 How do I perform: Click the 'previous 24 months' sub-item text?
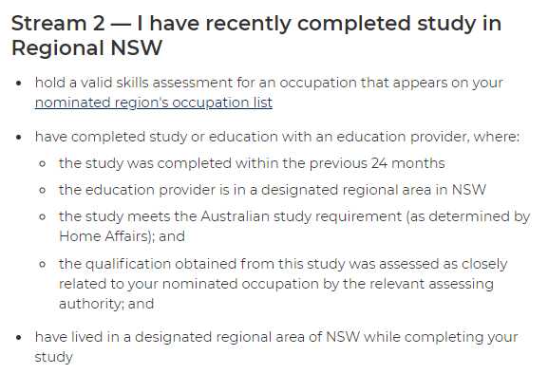click(x=252, y=163)
